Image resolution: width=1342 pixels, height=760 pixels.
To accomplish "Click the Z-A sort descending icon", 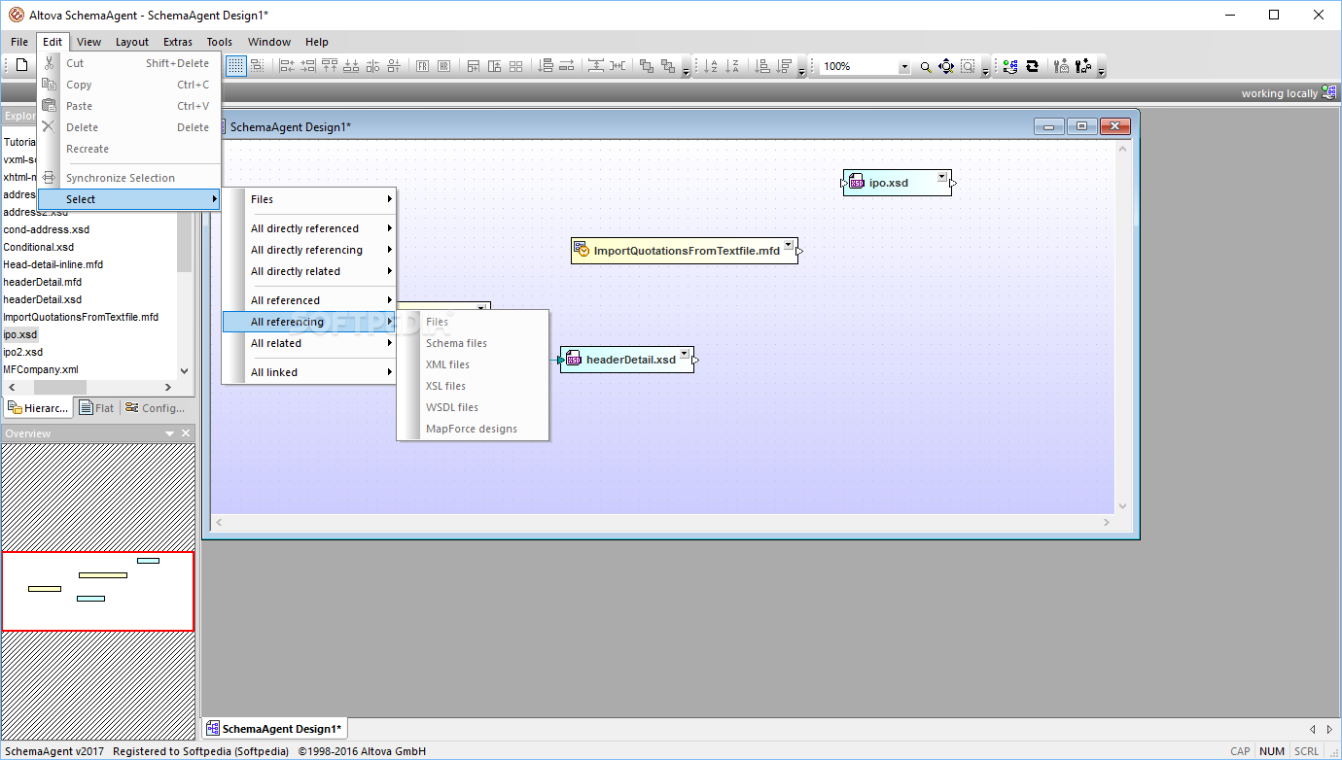I will coord(732,66).
